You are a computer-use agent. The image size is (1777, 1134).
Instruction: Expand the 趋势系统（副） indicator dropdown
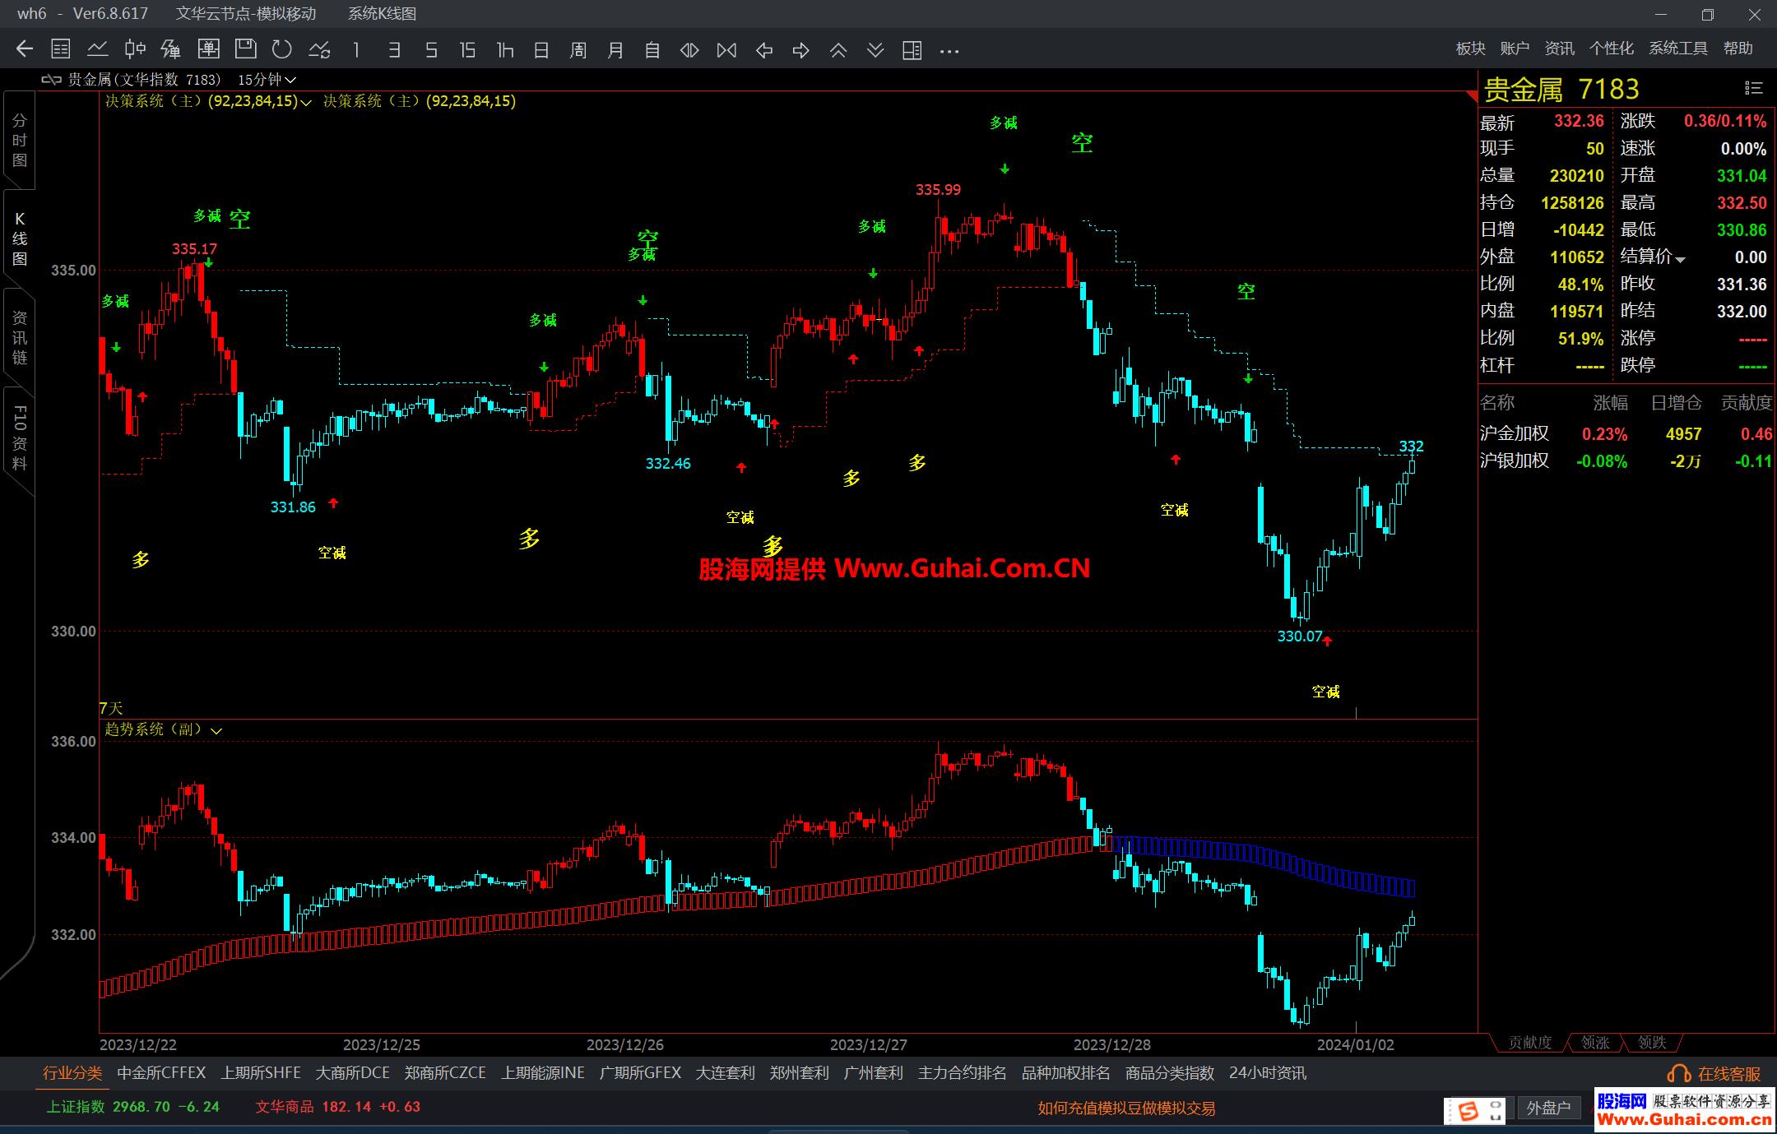(x=216, y=730)
